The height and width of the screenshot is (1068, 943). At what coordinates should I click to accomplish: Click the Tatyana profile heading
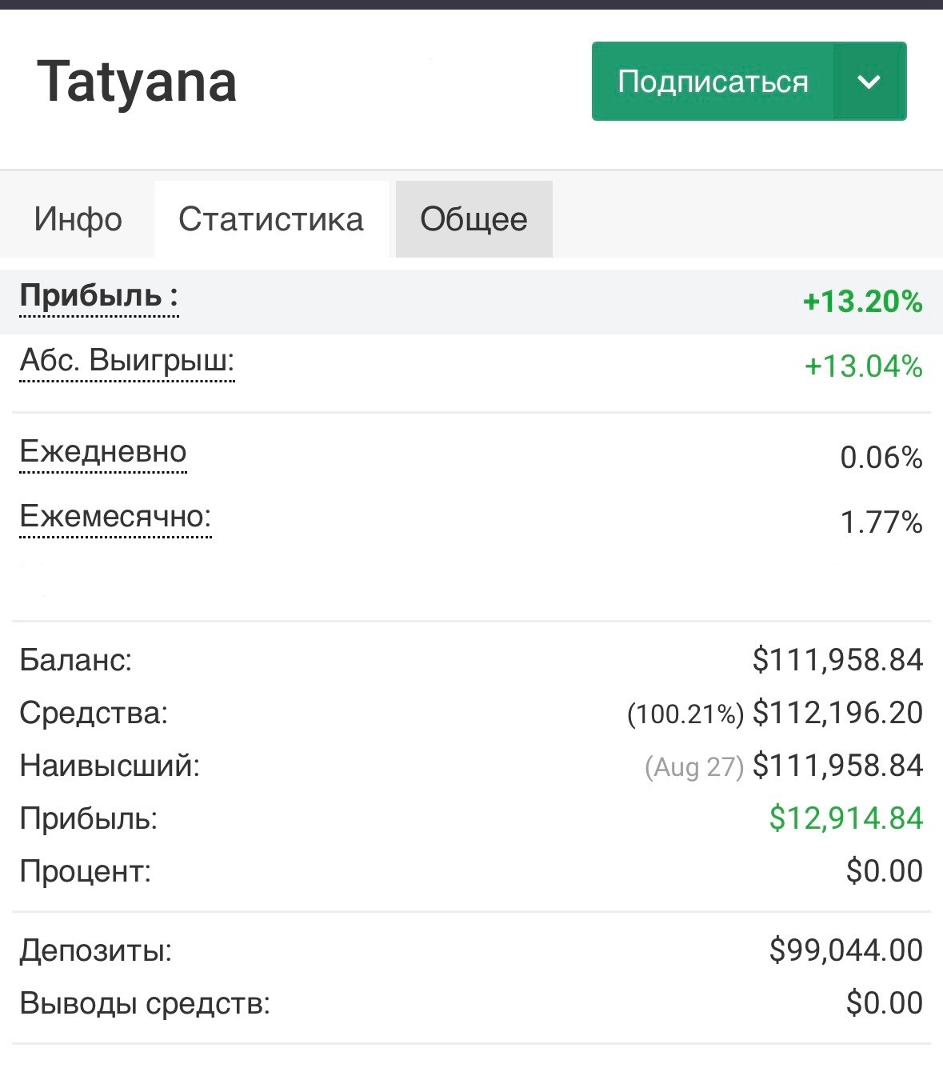[x=137, y=82]
